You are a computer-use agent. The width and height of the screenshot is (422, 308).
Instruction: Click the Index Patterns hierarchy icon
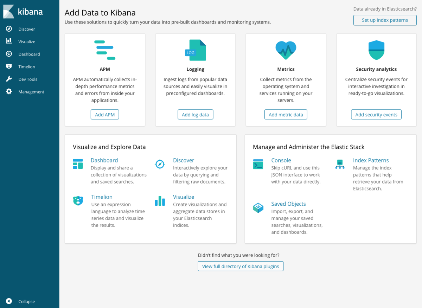coord(340,164)
